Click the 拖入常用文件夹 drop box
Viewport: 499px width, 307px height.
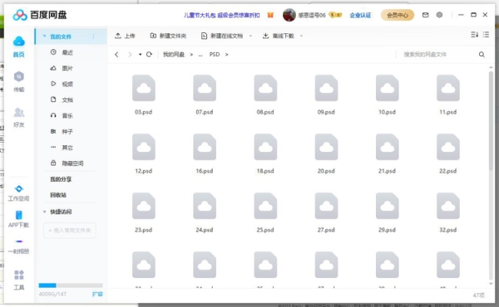click(x=70, y=231)
